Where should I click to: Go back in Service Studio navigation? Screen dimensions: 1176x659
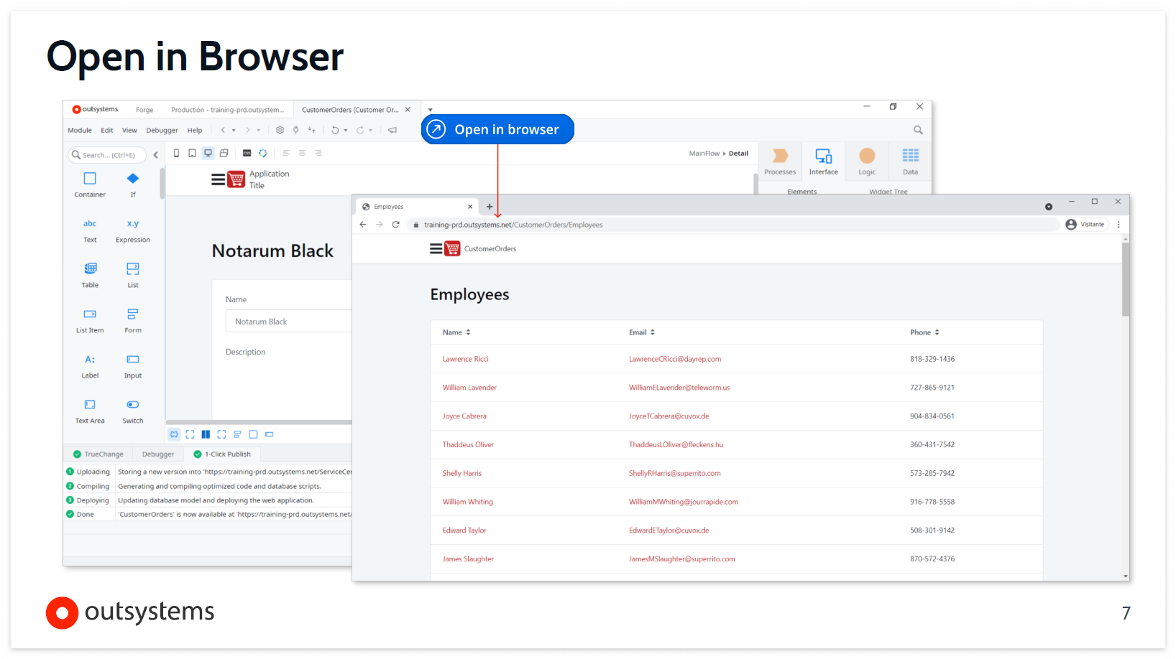coord(223,130)
